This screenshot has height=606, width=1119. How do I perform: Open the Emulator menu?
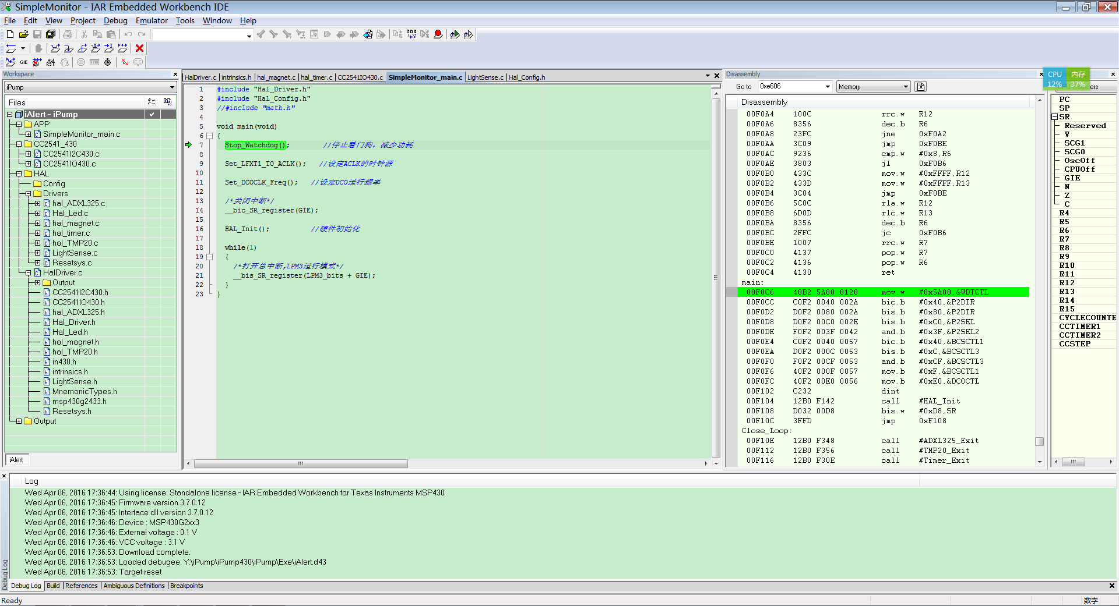coord(152,20)
